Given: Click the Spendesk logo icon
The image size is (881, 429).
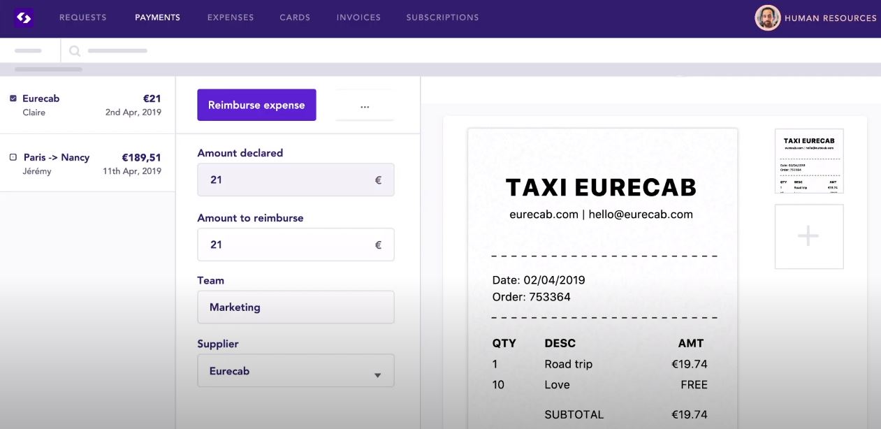Looking at the screenshot, I should 24,18.
